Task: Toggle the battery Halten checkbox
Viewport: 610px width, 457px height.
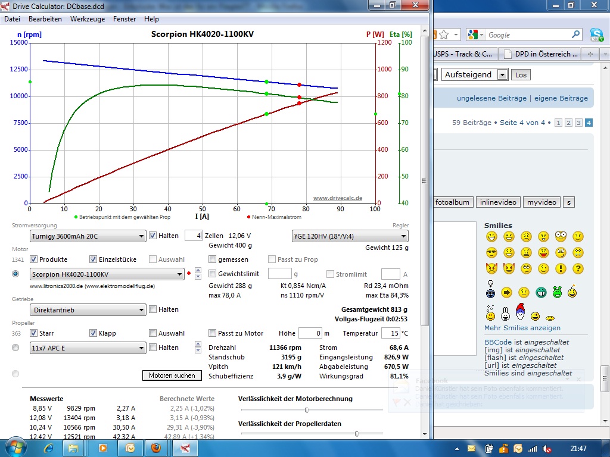Action: coord(153,236)
